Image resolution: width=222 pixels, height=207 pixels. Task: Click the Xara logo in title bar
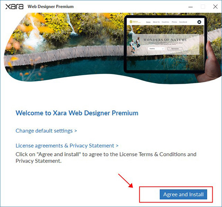14,7
